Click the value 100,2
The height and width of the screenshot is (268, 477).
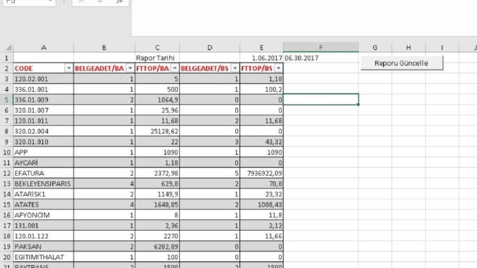coord(273,90)
